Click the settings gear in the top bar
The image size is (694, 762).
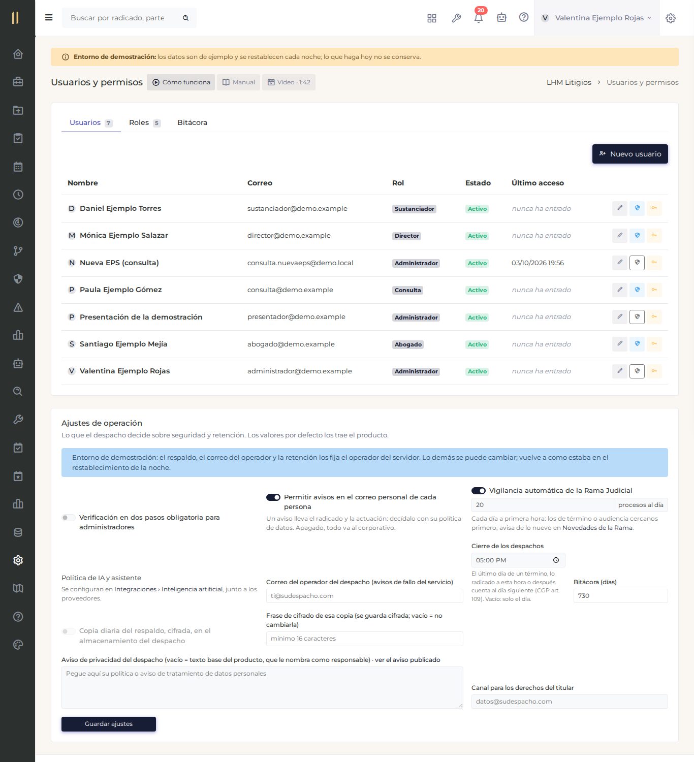671,18
